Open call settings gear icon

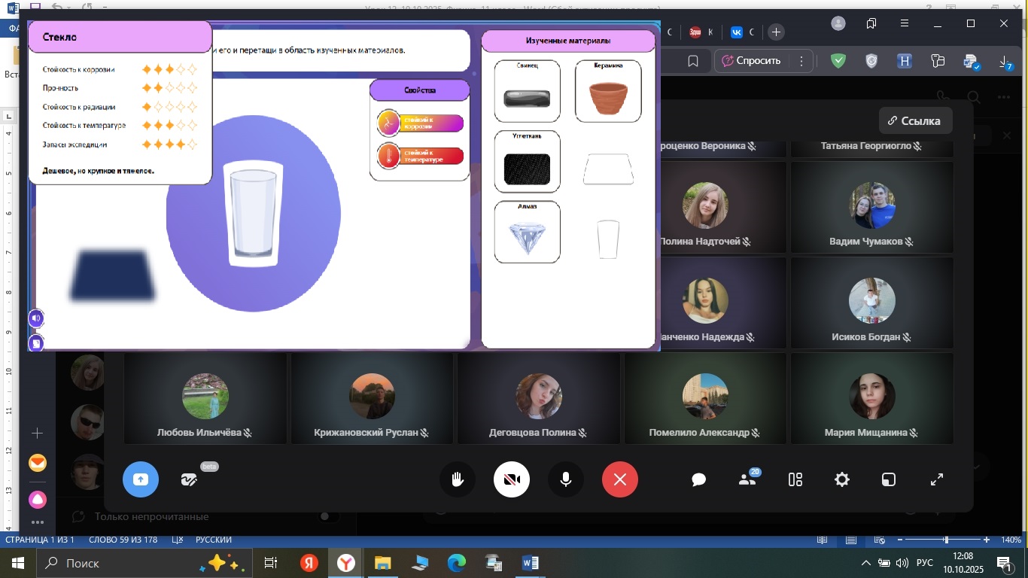(842, 479)
